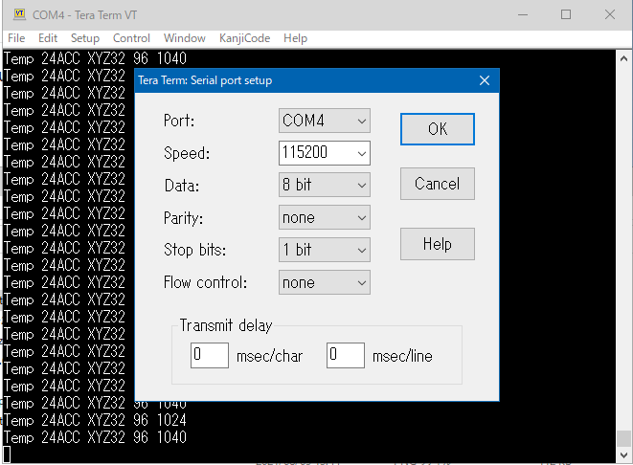The height and width of the screenshot is (465, 633).
Task: Click the Transmit delay group label
Action: pos(226,325)
